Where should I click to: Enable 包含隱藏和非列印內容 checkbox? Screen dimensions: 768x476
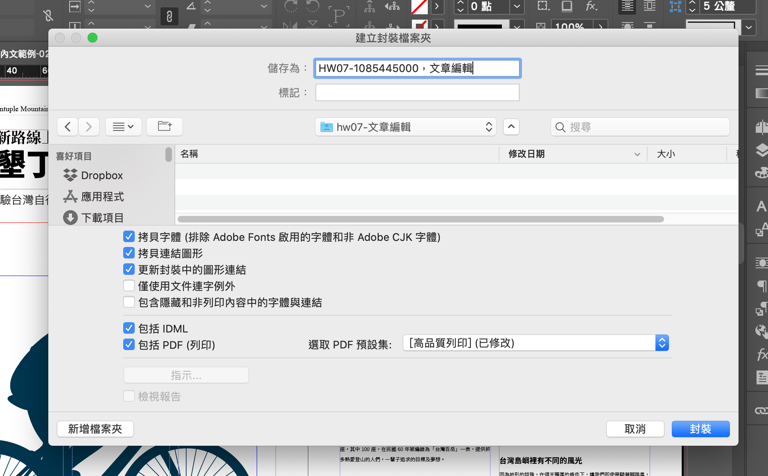coord(129,302)
